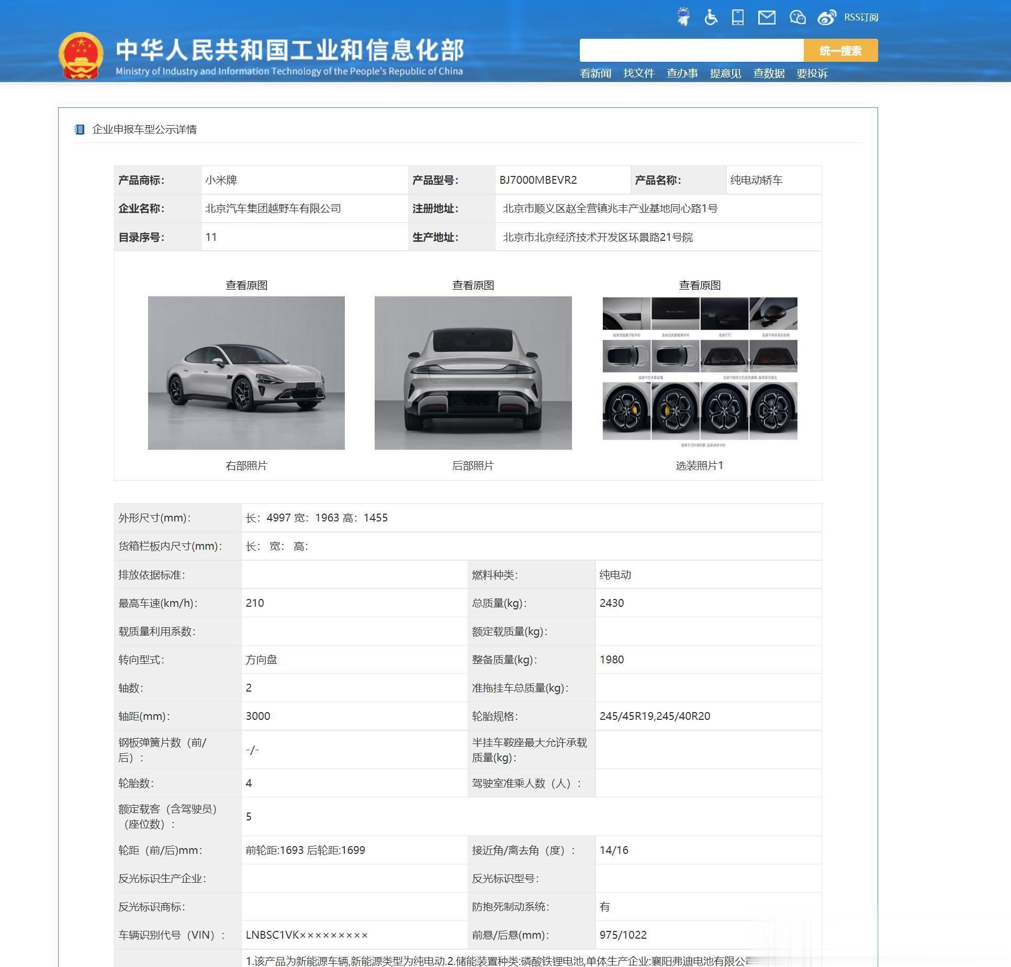The height and width of the screenshot is (967, 1011).
Task: Open the 提意见 menu item
Action: 725,74
